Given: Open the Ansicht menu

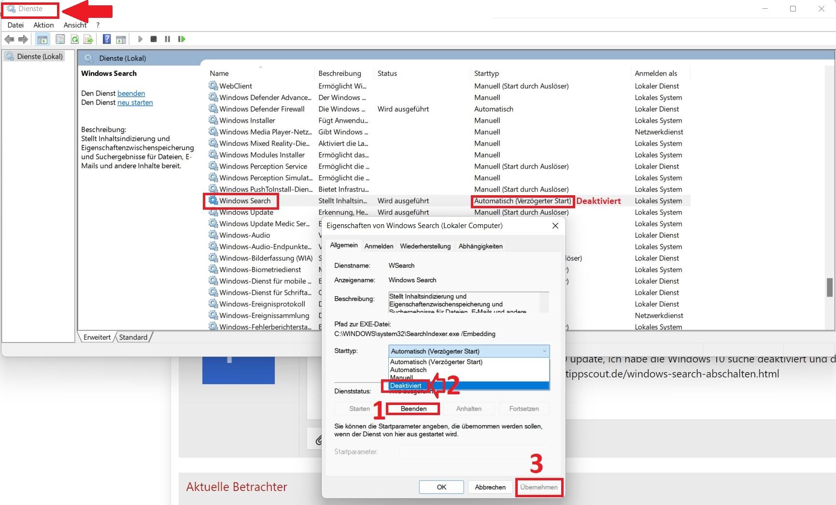Looking at the screenshot, I should [75, 25].
